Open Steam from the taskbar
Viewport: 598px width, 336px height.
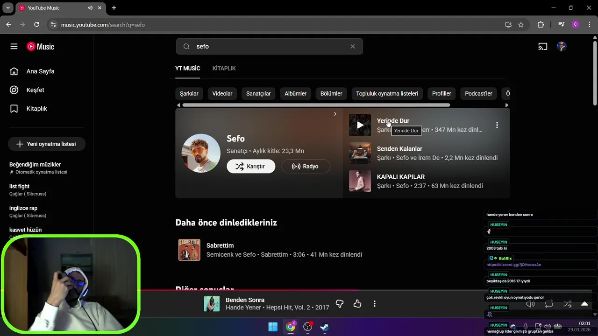click(324, 327)
